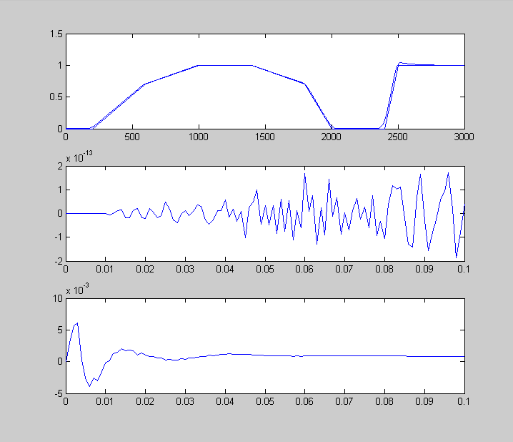Click the "0.05" x-axis label under middle plot
Screen dimensions: 513x442
click(x=265, y=268)
